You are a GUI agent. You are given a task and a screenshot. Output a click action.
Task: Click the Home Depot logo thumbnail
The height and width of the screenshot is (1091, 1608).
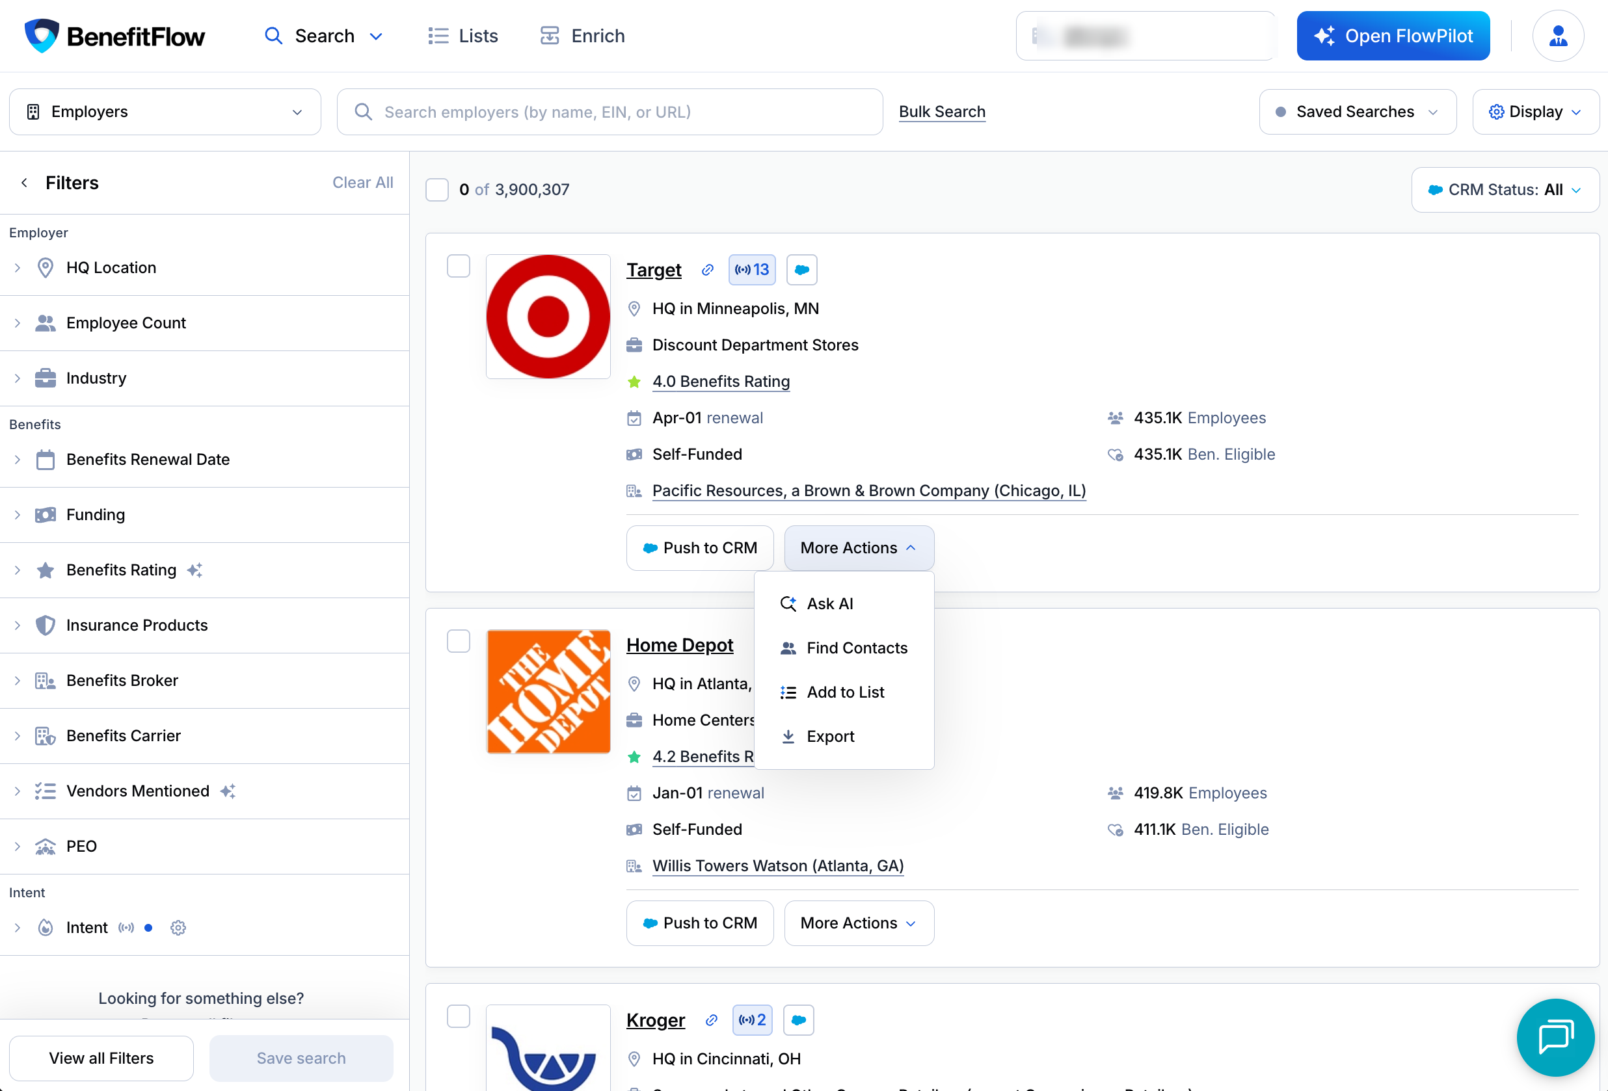pyautogui.click(x=548, y=691)
